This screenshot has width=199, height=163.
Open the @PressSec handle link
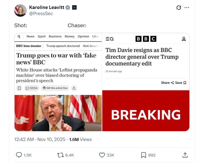[x=41, y=14]
